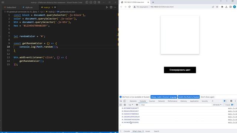Activate the DevTools inspect element picker
Viewport: 237px width, 133px height.
point(121,101)
